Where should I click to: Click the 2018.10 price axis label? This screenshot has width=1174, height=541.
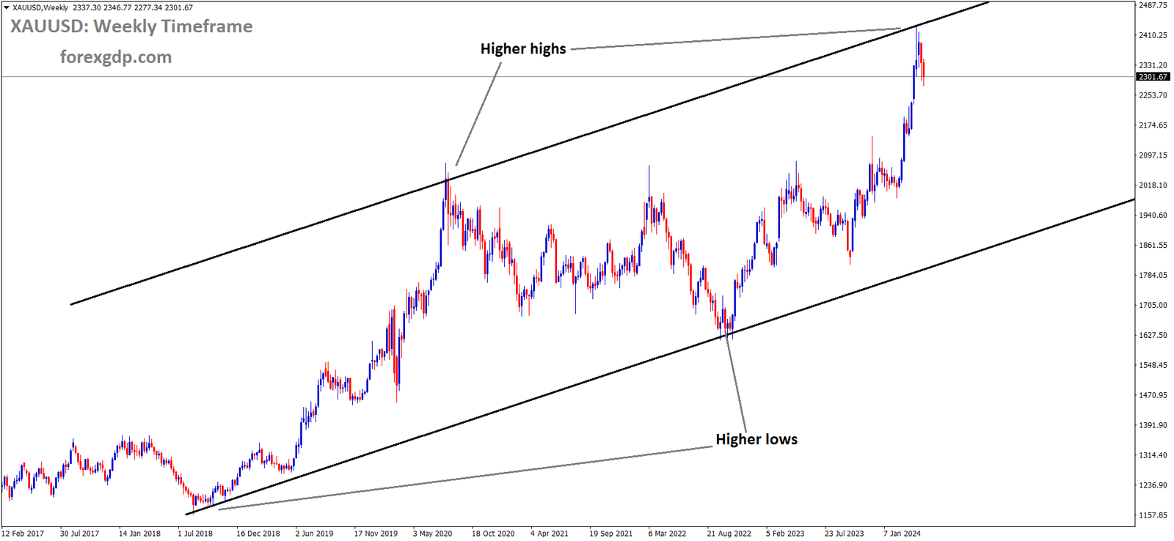1153,185
